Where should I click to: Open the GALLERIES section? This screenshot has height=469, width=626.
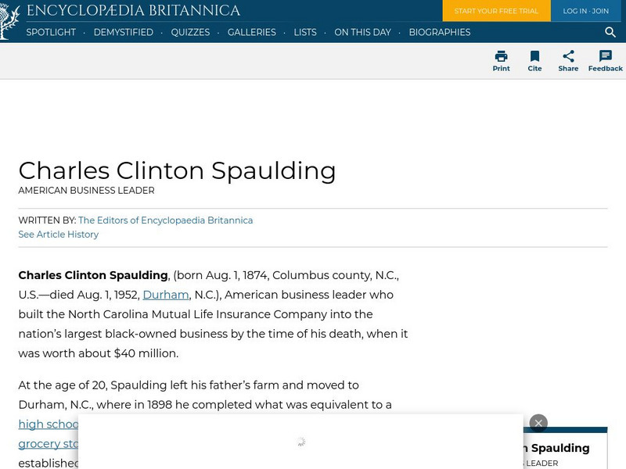coord(252,33)
